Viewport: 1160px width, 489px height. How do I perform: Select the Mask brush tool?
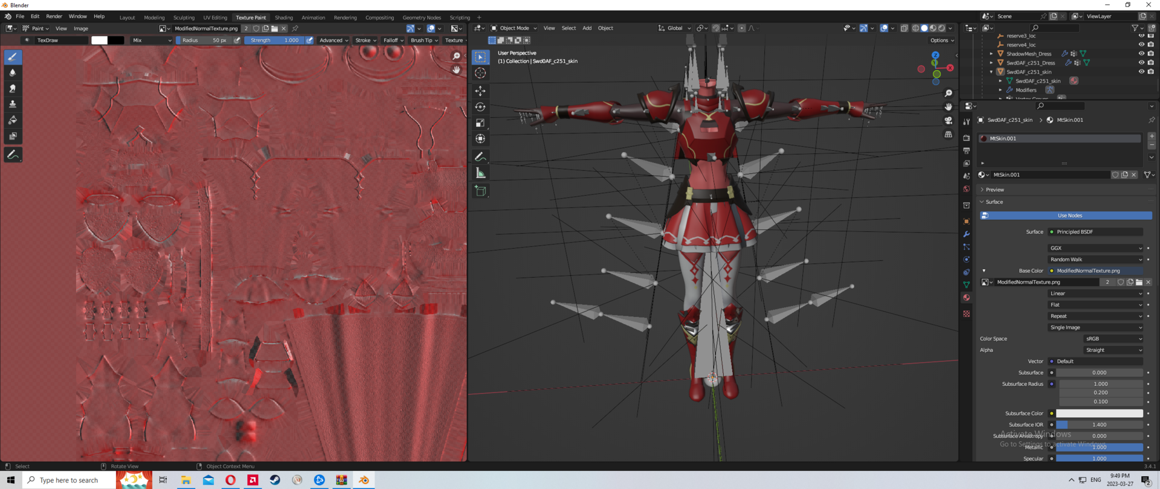[13, 136]
